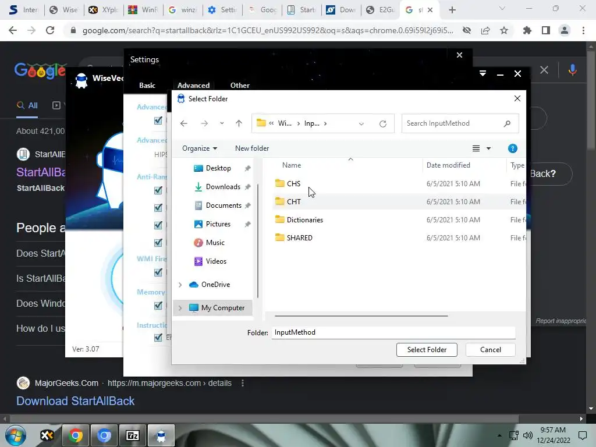
Task: Select Documents in navigation pane
Action: pos(223,205)
